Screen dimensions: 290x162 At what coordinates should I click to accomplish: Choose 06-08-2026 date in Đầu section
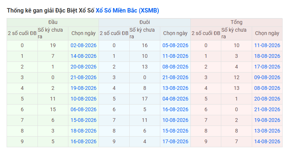point(83,110)
